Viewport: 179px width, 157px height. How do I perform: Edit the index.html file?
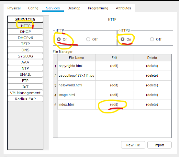click(114, 105)
